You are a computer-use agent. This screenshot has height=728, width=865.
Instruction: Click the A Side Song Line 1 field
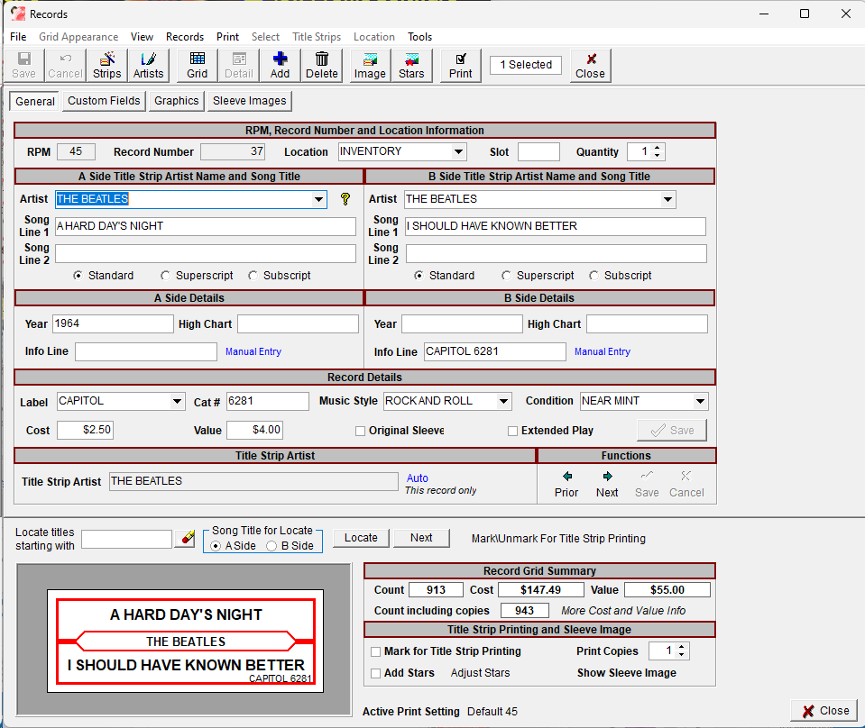pyautogui.click(x=206, y=226)
